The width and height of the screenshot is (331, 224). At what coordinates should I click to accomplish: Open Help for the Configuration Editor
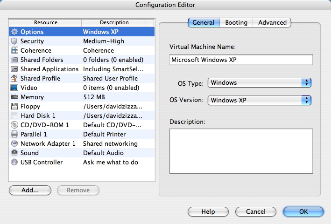pos(208,211)
